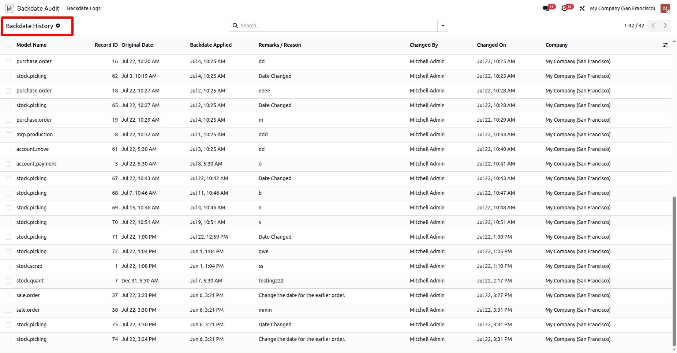Click the vertical scrollbar thumb
This screenshot has width=677, height=353.
pyautogui.click(x=674, y=271)
